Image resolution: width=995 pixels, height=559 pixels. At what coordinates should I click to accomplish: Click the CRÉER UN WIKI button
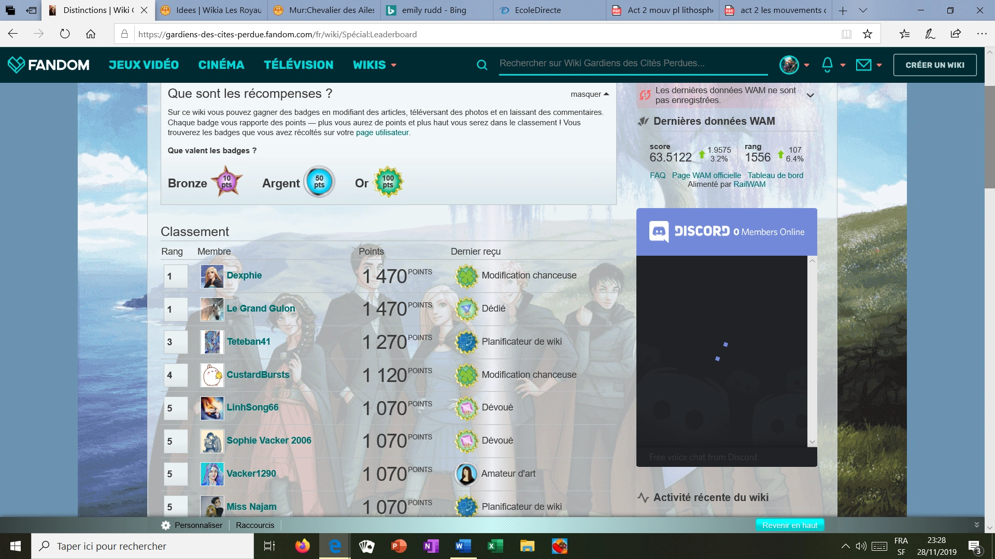[934, 65]
